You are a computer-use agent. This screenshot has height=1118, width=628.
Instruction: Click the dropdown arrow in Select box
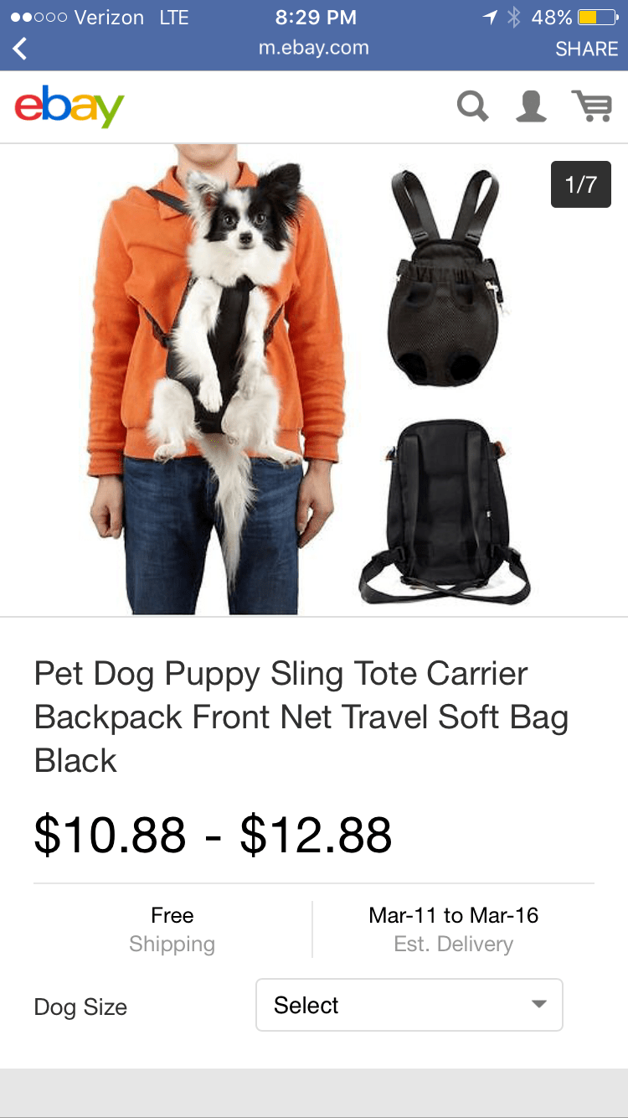(539, 1004)
